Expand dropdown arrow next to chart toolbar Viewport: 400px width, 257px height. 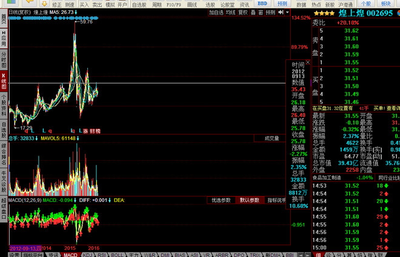(x=287, y=12)
